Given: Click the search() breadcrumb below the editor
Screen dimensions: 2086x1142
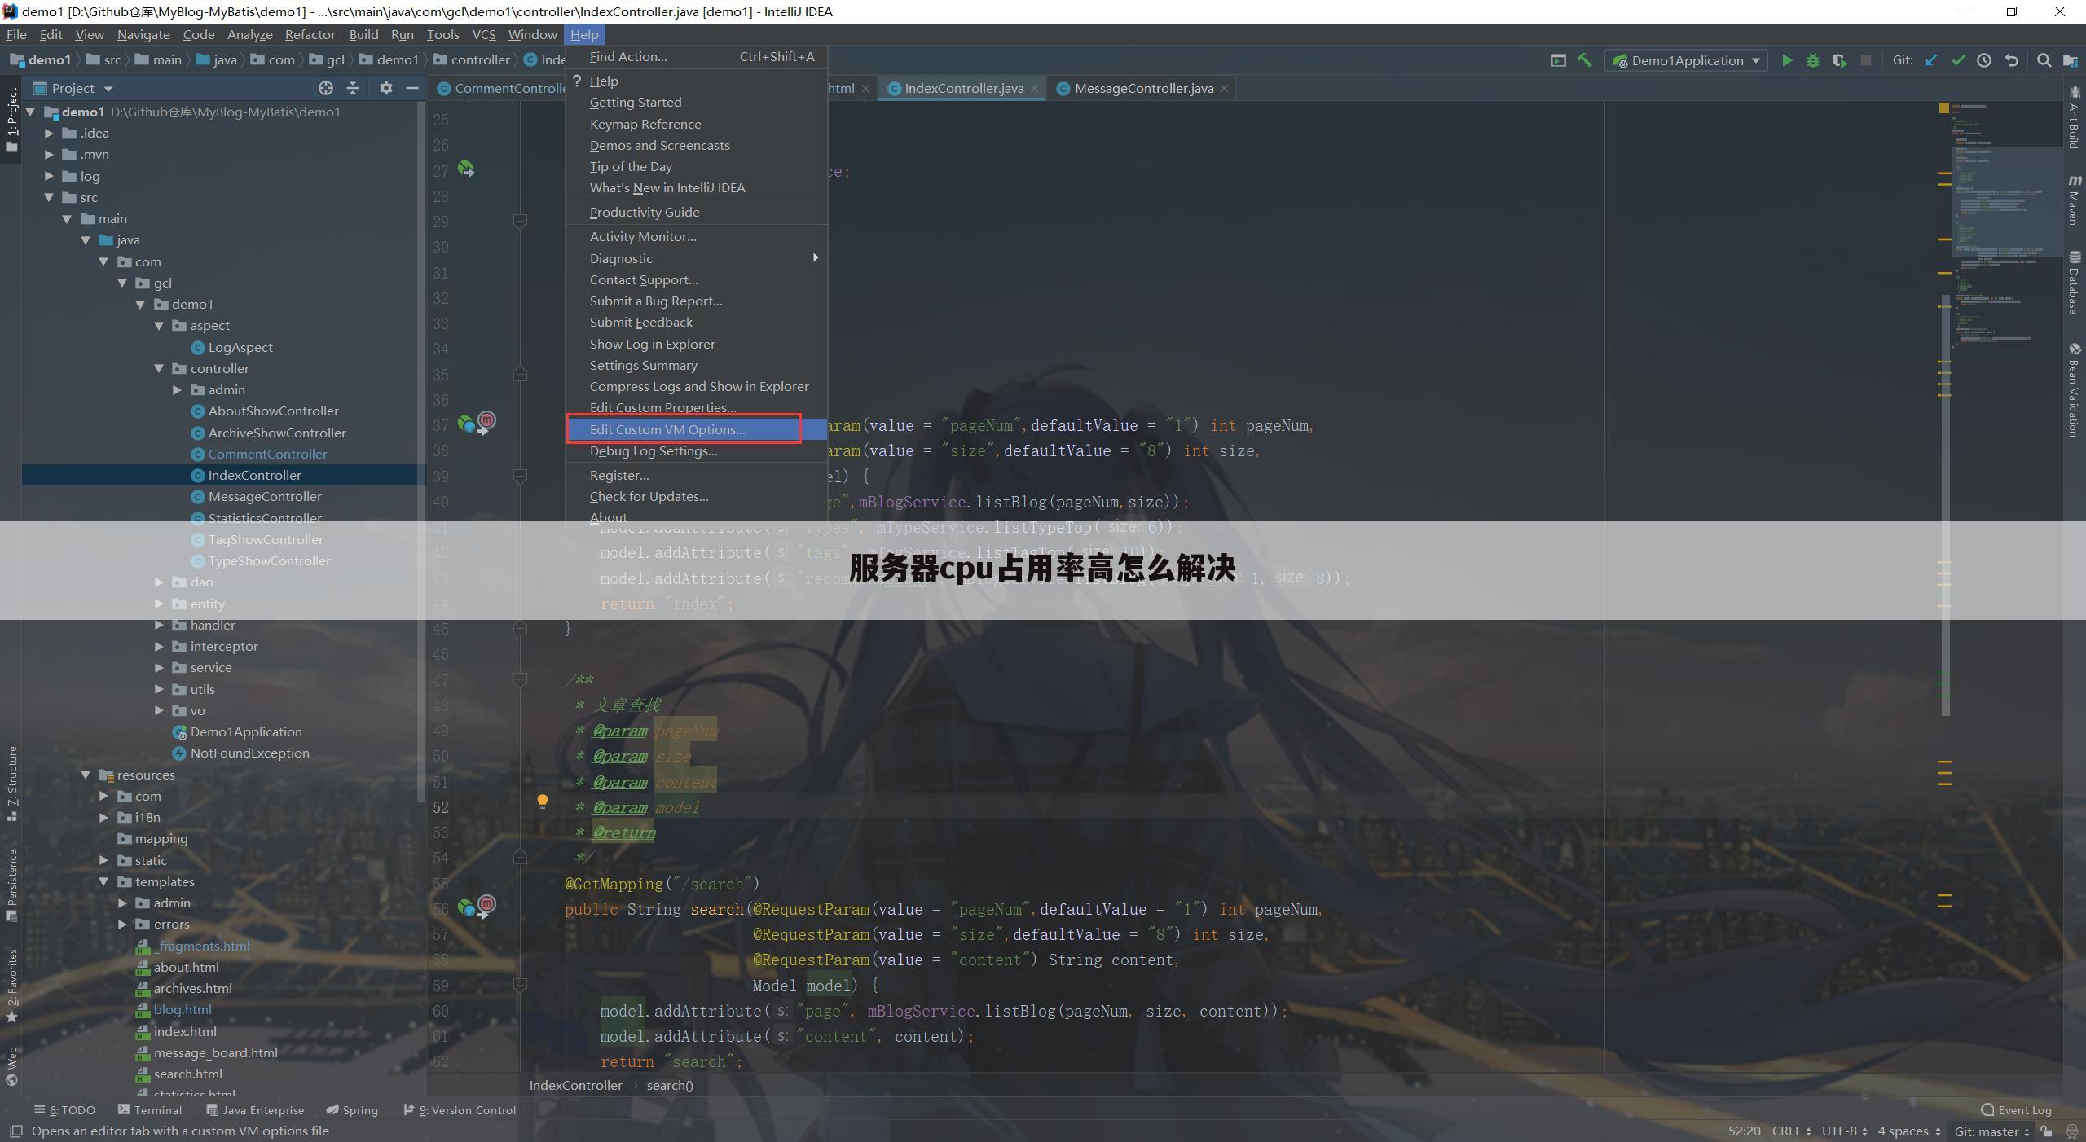Looking at the screenshot, I should point(670,1085).
